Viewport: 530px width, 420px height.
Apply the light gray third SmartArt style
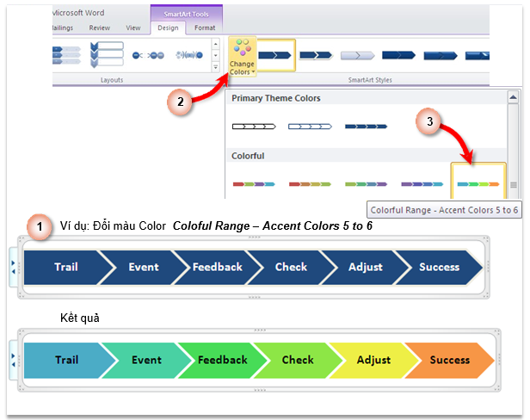point(357,55)
